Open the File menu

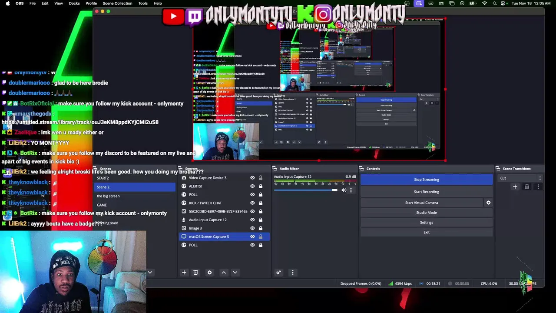click(x=33, y=3)
